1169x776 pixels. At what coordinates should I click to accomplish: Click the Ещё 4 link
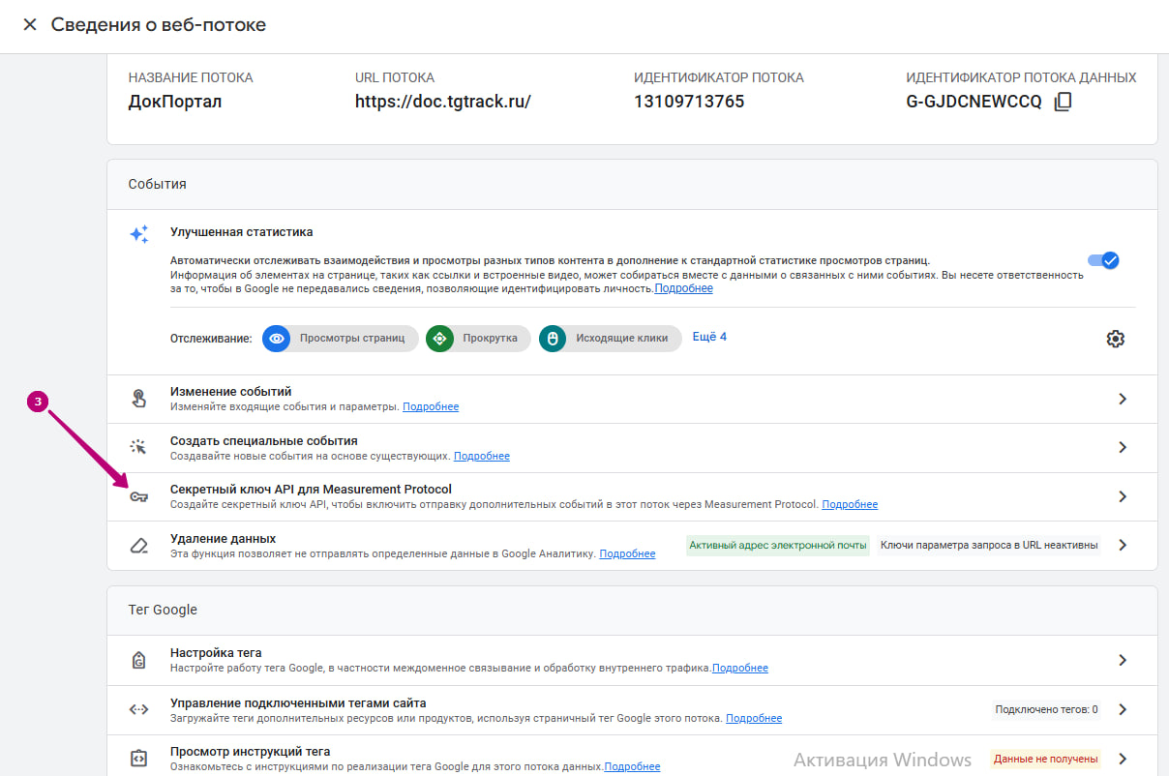(709, 337)
